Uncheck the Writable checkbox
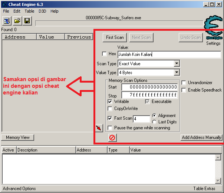Viewport: 224px width, 193px height. coord(110,102)
